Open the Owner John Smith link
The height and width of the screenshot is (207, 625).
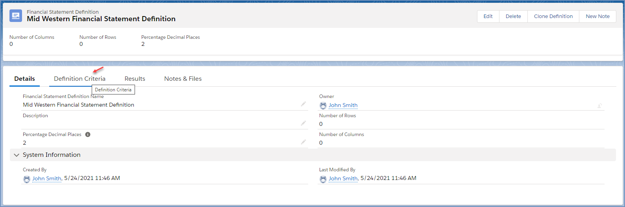tap(343, 105)
